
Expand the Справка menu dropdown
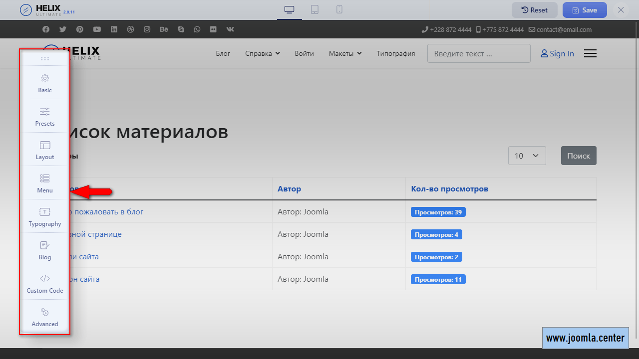[x=262, y=53]
